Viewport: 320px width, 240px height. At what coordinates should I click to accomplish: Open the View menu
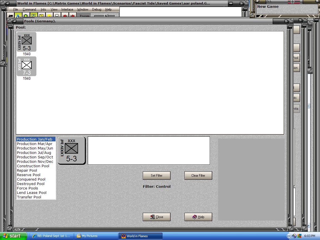[x=54, y=9]
